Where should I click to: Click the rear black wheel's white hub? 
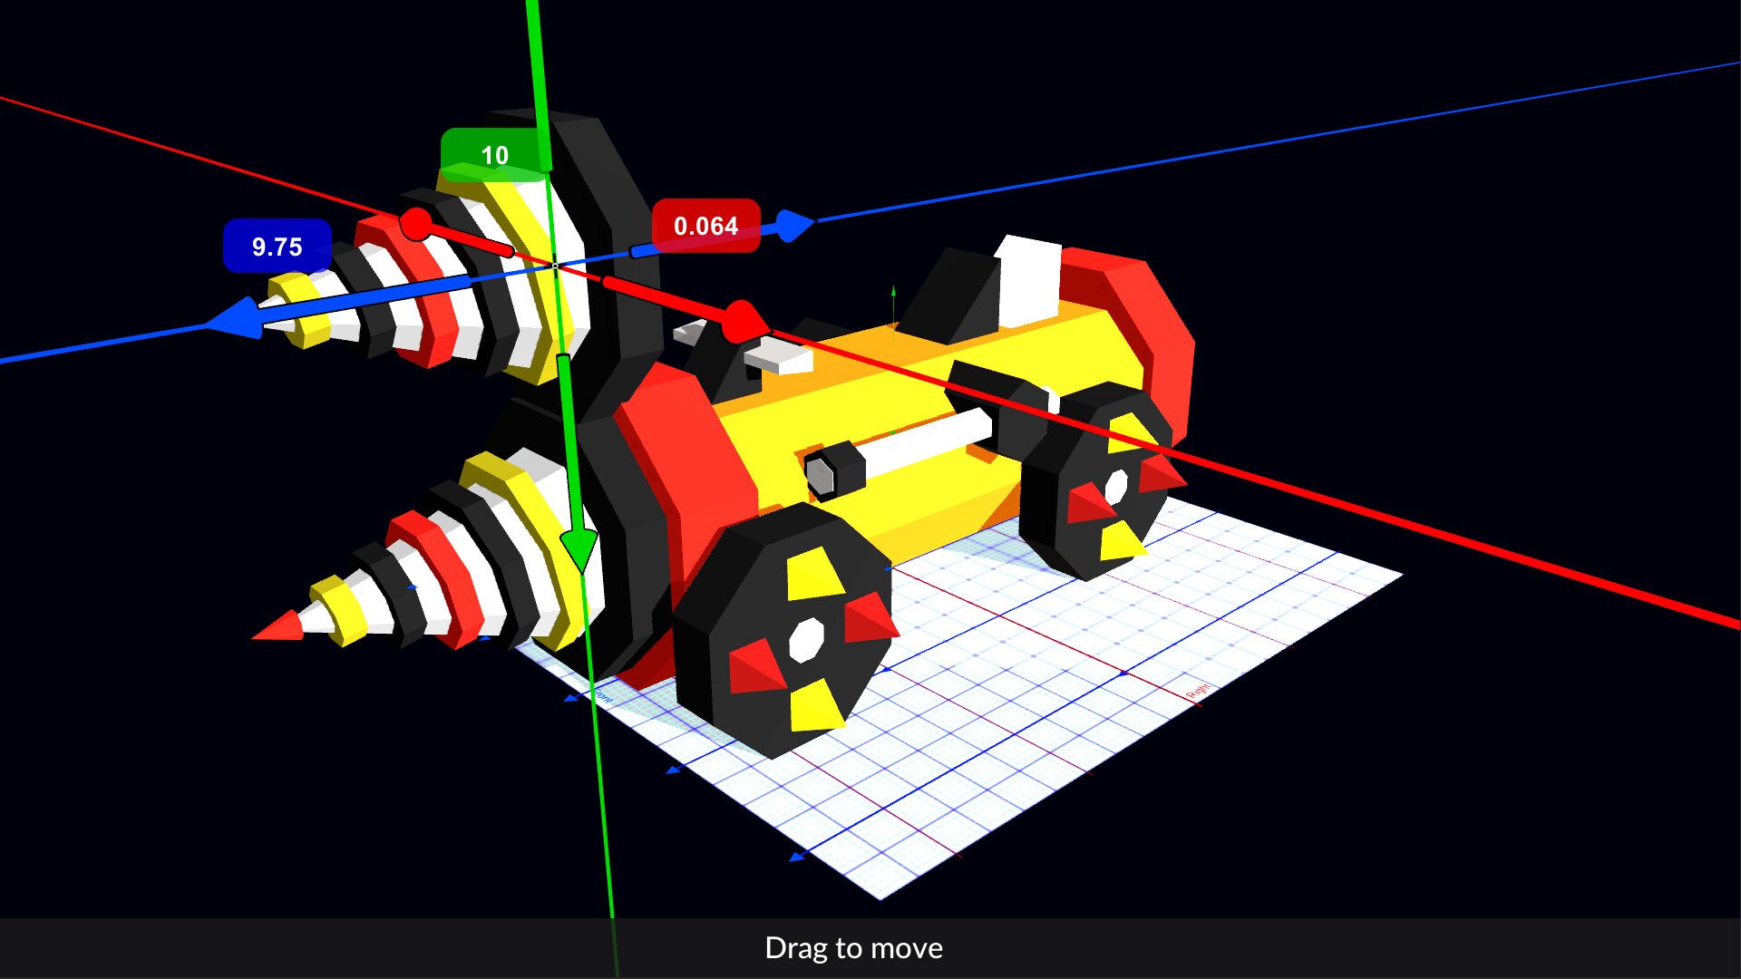(1116, 487)
